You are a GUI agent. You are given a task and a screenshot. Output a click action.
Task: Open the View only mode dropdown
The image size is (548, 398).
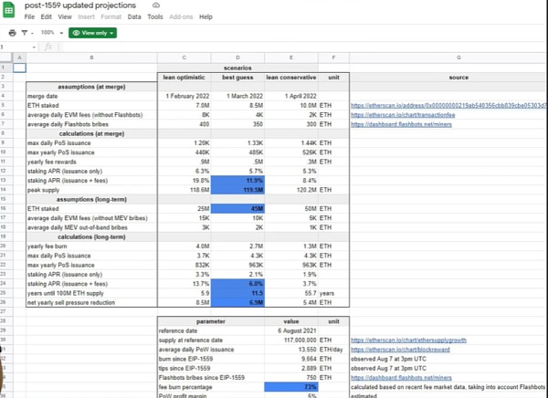coord(92,33)
